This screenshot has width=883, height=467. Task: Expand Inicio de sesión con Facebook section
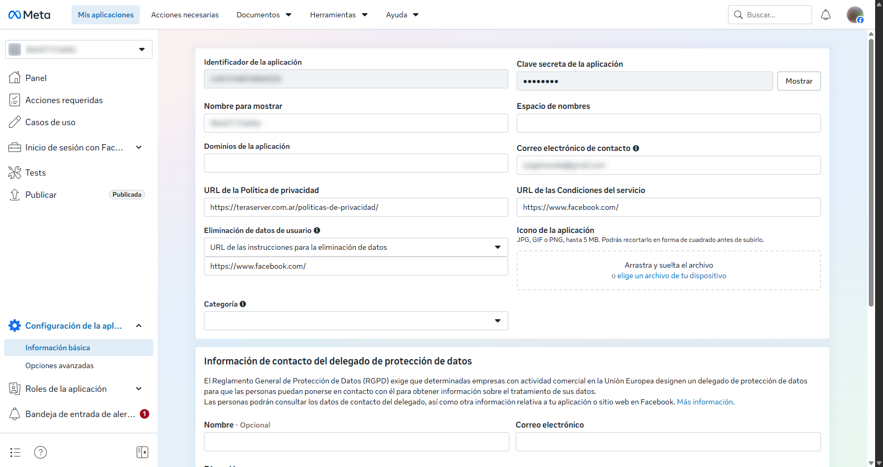pyautogui.click(x=139, y=147)
